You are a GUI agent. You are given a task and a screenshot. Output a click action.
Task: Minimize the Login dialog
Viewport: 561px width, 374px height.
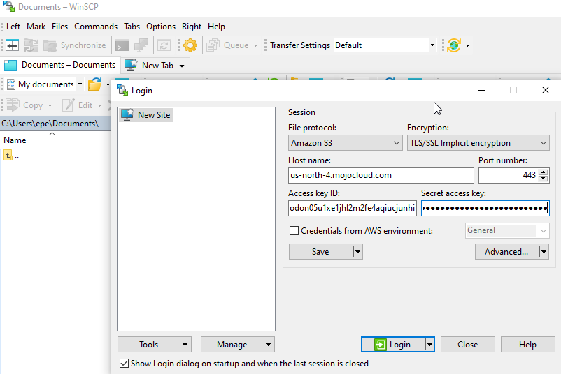click(482, 90)
